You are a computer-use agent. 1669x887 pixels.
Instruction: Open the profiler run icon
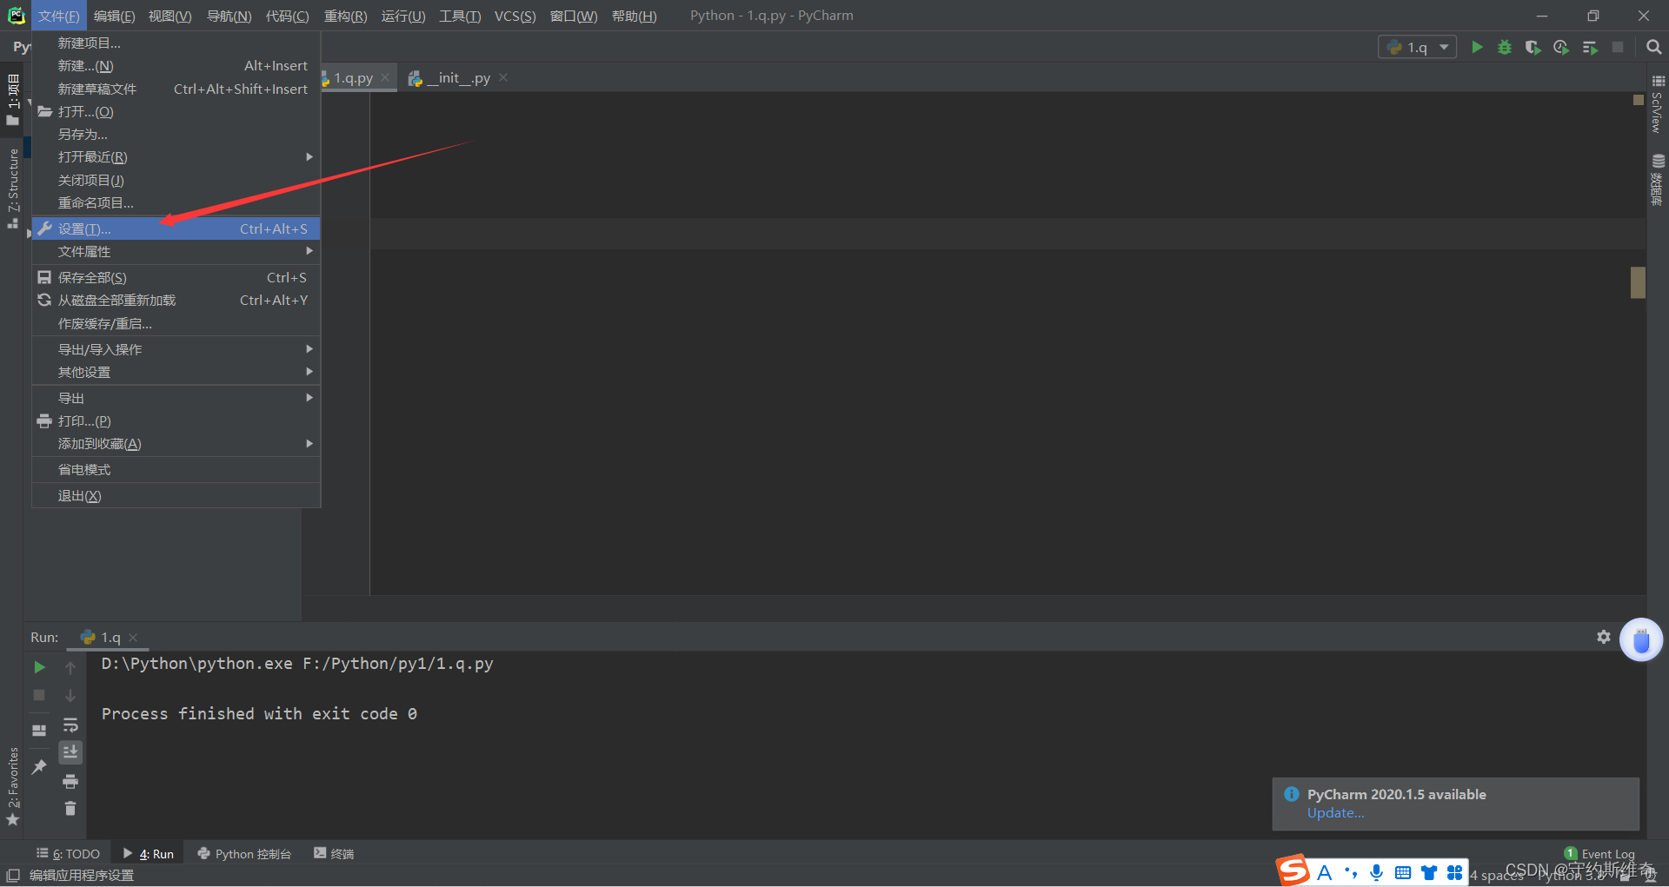[1561, 47]
